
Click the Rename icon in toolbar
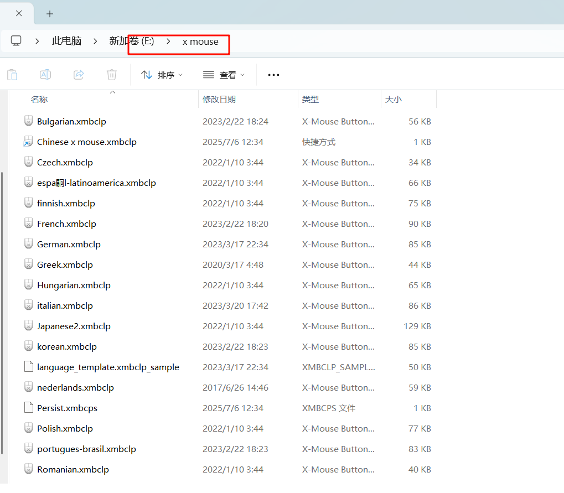click(x=45, y=75)
